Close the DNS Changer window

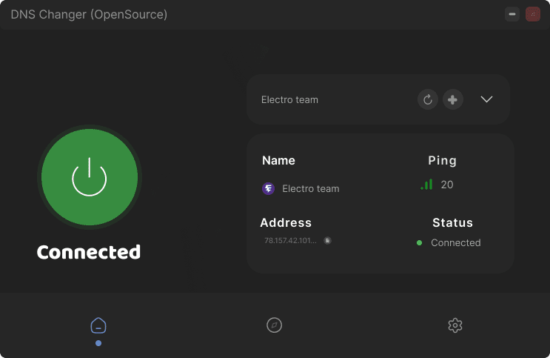point(533,14)
